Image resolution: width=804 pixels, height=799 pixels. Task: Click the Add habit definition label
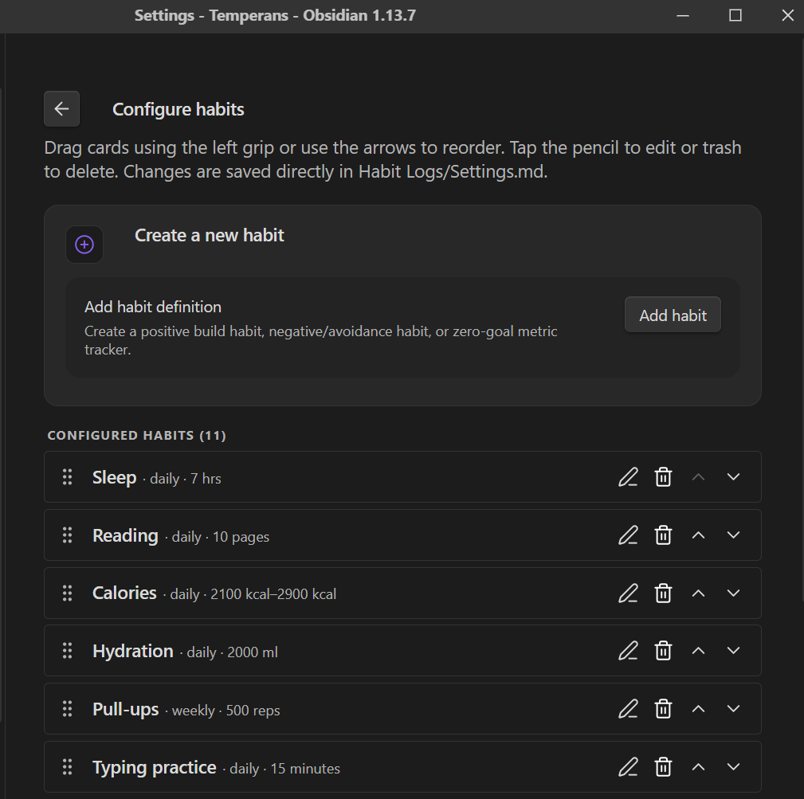tap(153, 307)
